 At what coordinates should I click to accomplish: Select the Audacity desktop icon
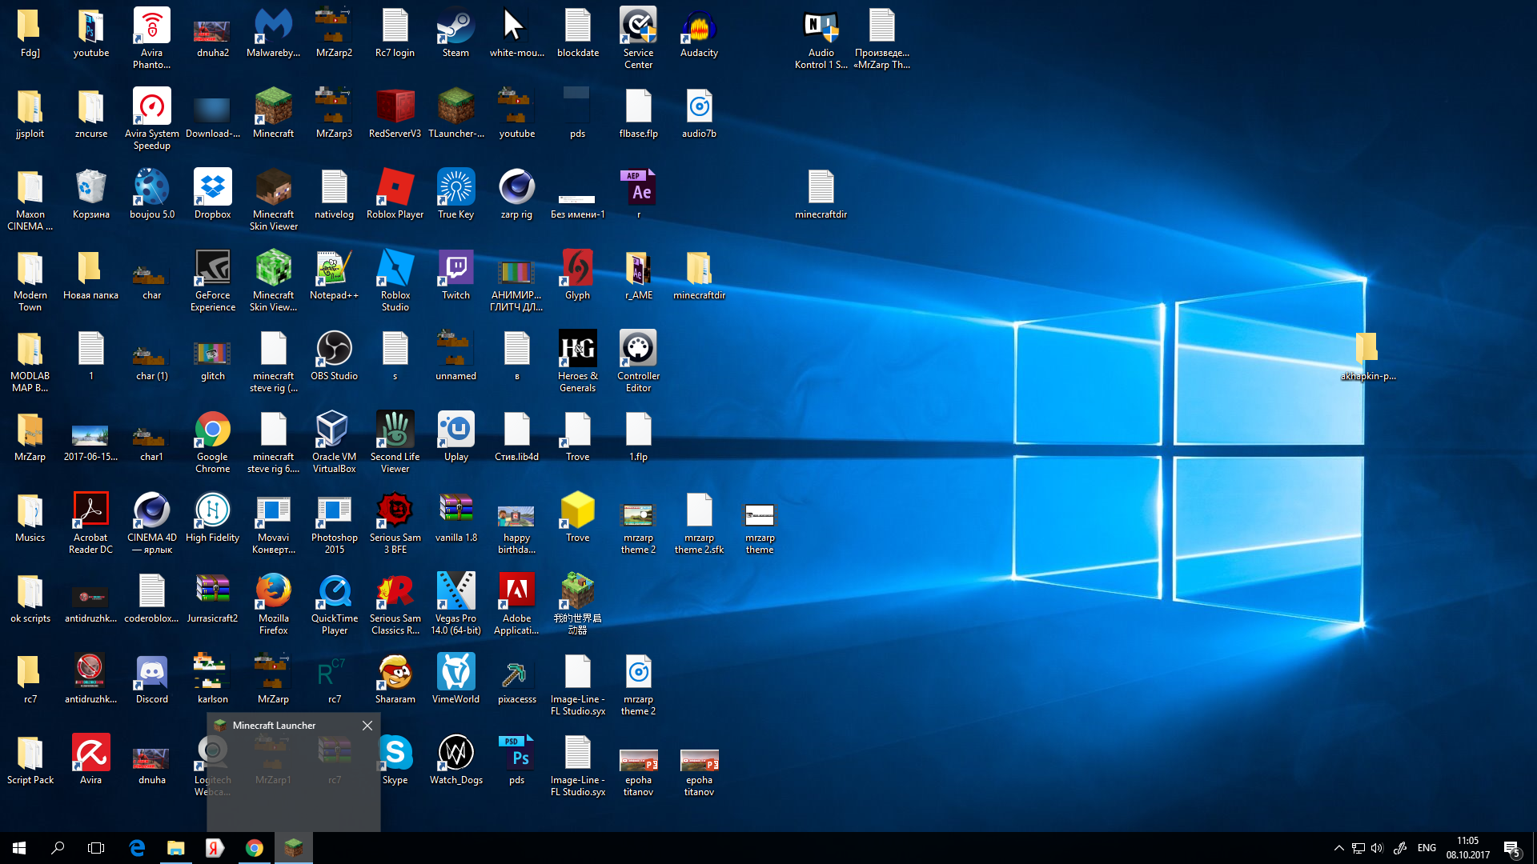click(699, 27)
